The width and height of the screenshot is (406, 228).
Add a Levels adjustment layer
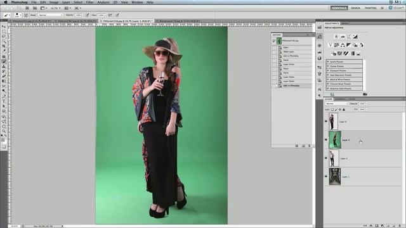pyautogui.click(x=343, y=37)
